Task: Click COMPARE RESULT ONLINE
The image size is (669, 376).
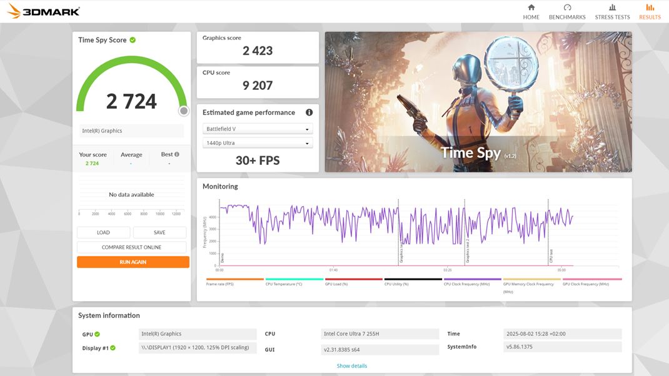Action: pos(131,247)
